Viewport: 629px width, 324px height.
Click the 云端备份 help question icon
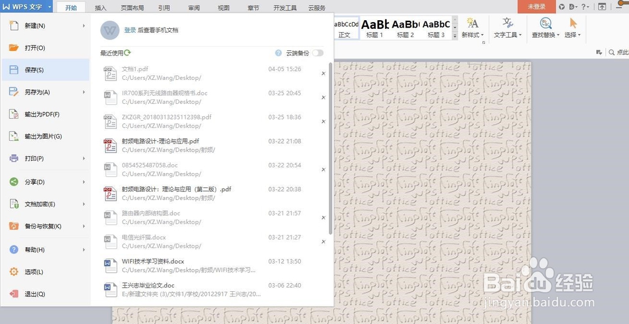tap(279, 53)
